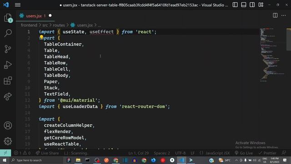Open the Source Control view
Viewport: 291px width, 164px height.
8,49
